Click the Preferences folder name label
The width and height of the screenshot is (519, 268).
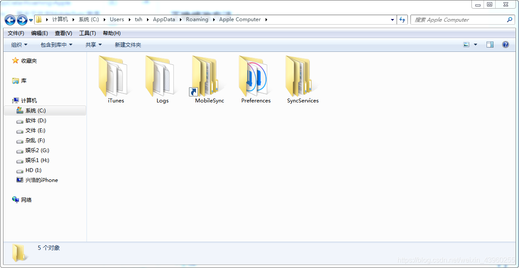256,101
